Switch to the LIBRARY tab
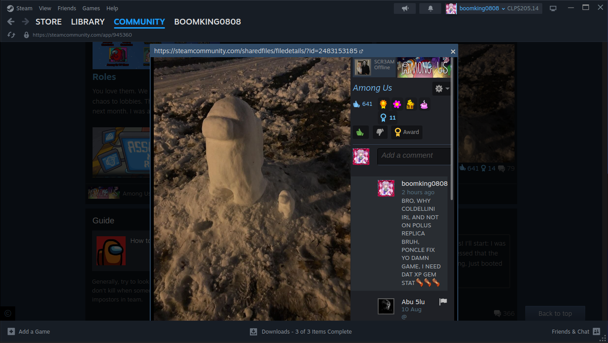608x343 pixels. [x=88, y=21]
